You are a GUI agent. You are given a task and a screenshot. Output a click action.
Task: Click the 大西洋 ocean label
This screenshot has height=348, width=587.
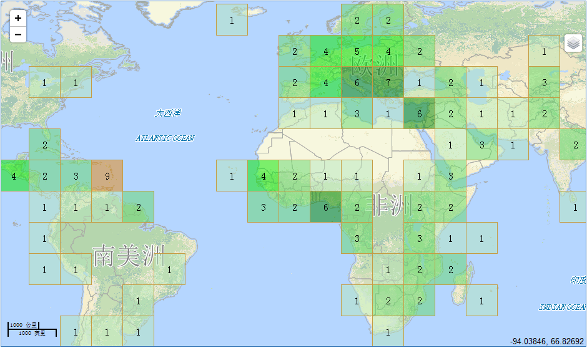(x=167, y=113)
